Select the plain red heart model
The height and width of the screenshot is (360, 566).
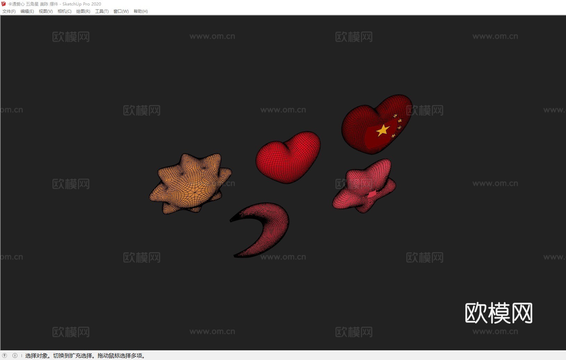click(288, 158)
